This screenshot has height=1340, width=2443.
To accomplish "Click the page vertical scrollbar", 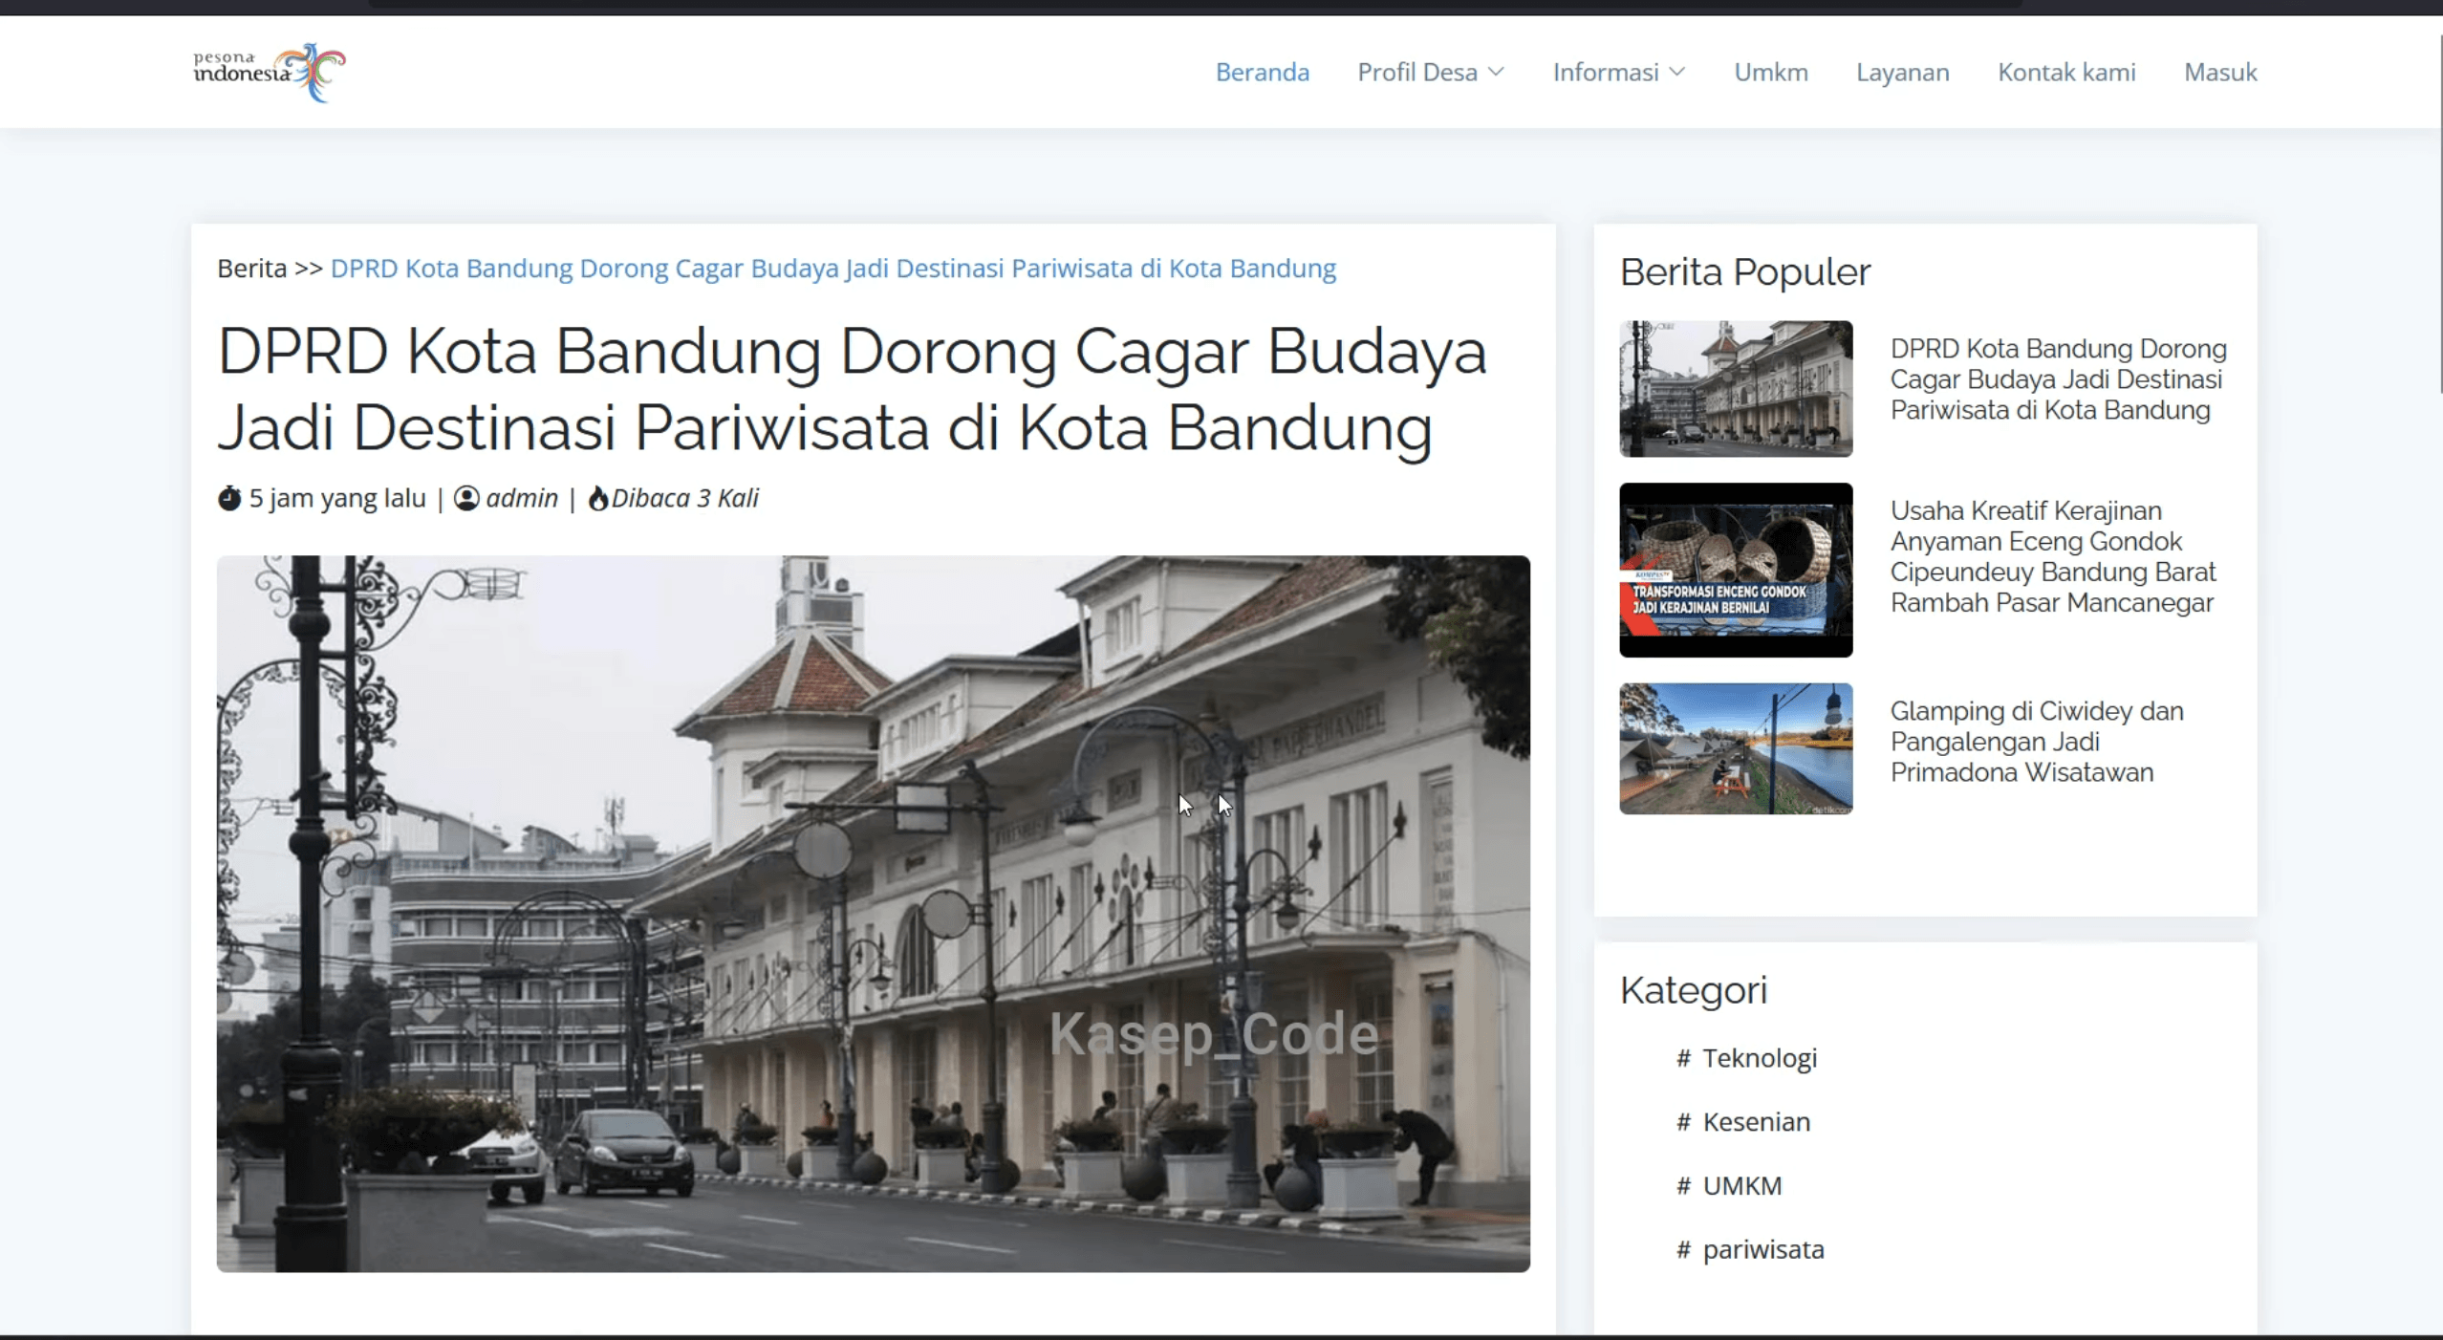I will pos(2439,214).
